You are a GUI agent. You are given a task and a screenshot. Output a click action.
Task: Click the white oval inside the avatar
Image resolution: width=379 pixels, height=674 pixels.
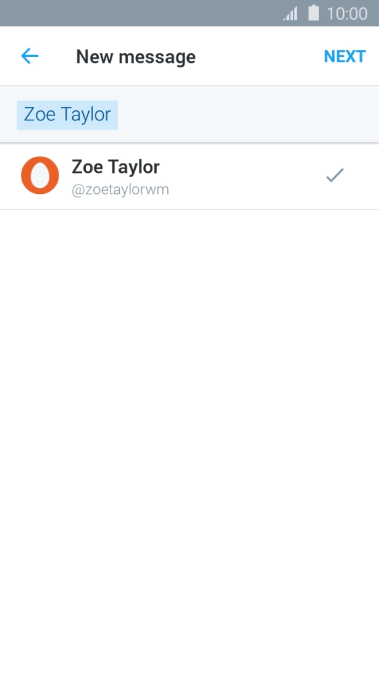tap(40, 176)
